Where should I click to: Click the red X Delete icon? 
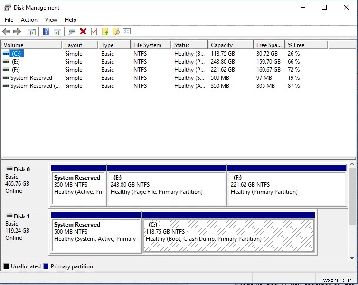[x=83, y=32]
